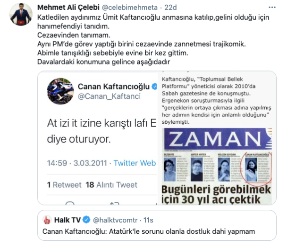Open the @celebimehmeta handle link
Screen dimensions: 287x246
pyautogui.click(x=129, y=8)
